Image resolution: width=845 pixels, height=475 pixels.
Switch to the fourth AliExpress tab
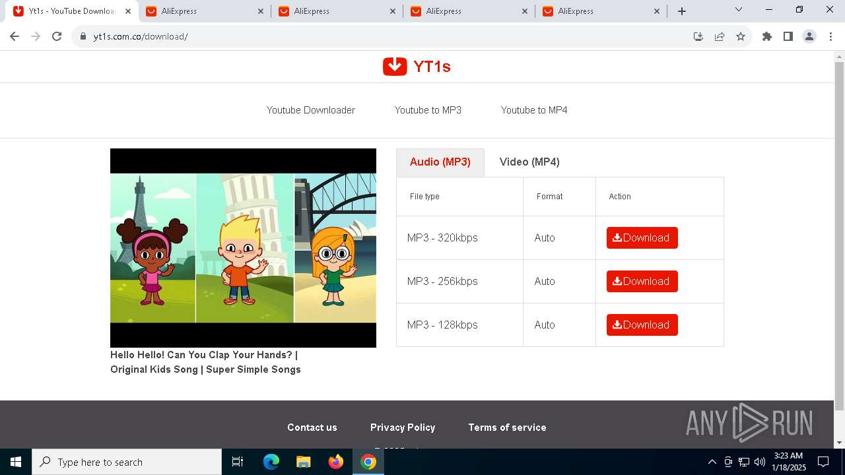point(601,11)
